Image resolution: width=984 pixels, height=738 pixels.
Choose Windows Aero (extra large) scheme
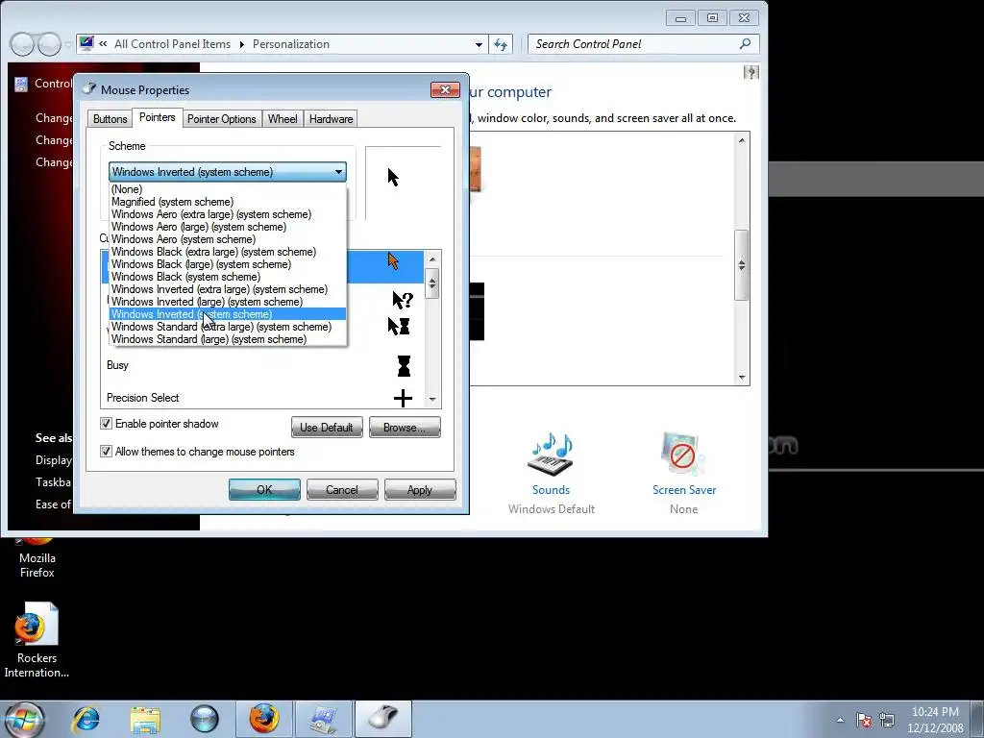tap(228, 214)
